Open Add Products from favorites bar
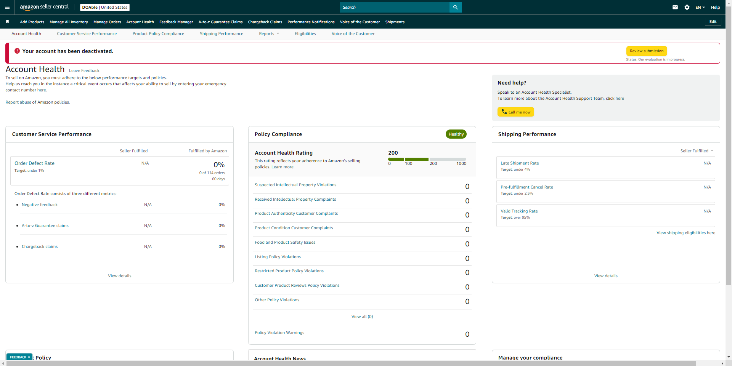 32,22
